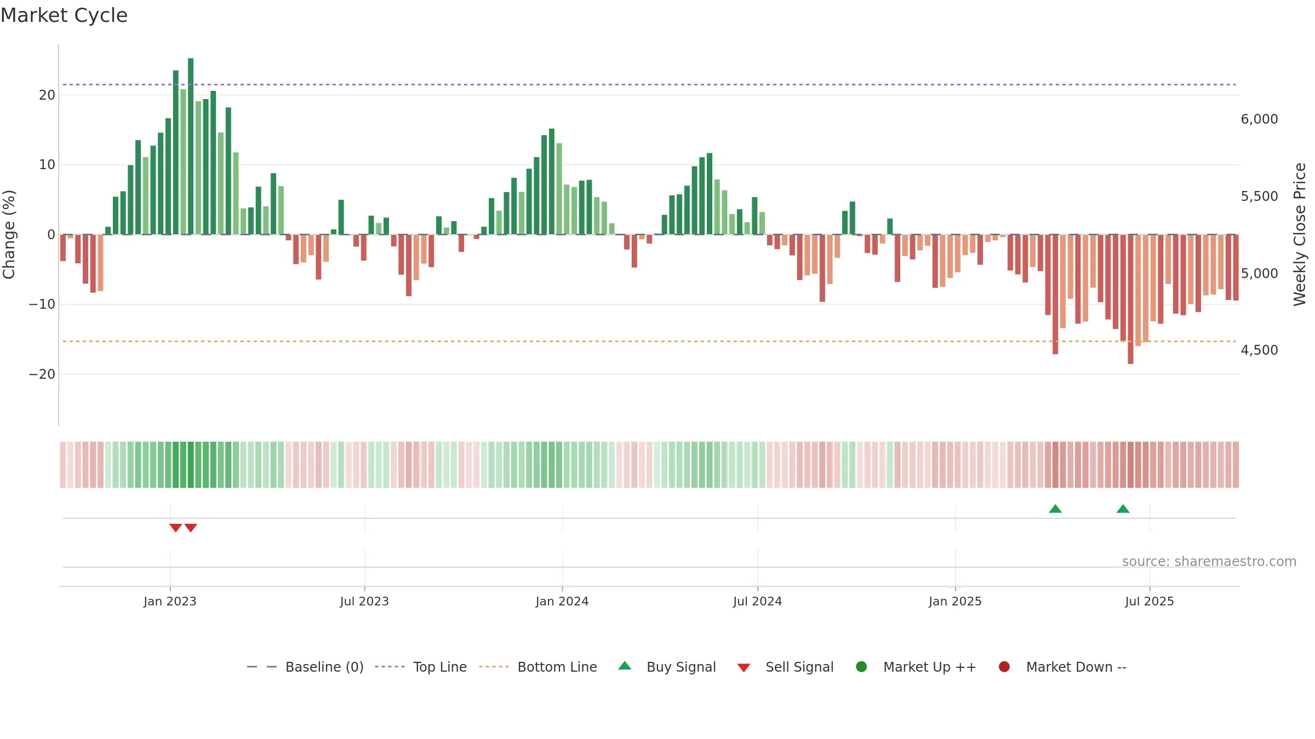
Task: Click the Jan 2025 axis label
Action: (955, 601)
